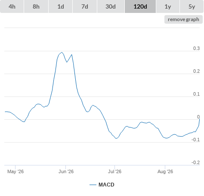Select the 7d range tab
Image resolution: width=204 pixels, height=196 pixels.
coord(85,6)
